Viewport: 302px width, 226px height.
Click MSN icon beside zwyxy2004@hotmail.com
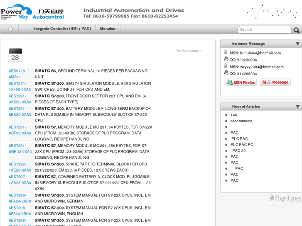tap(226, 66)
